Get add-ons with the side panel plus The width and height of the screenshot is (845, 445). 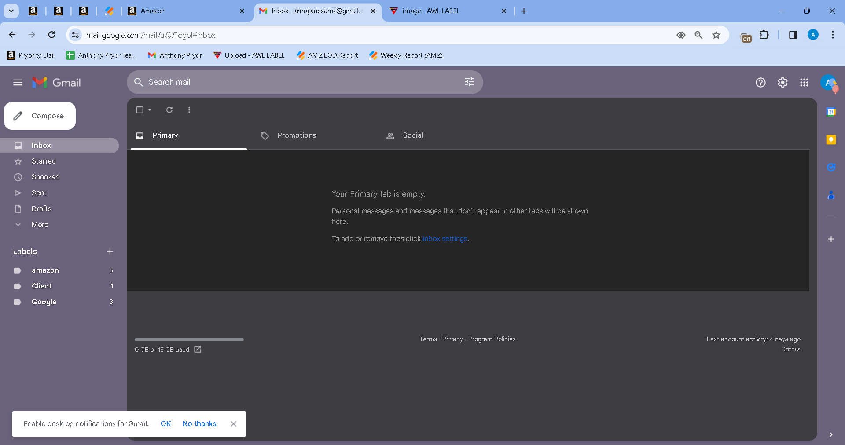pos(831,239)
